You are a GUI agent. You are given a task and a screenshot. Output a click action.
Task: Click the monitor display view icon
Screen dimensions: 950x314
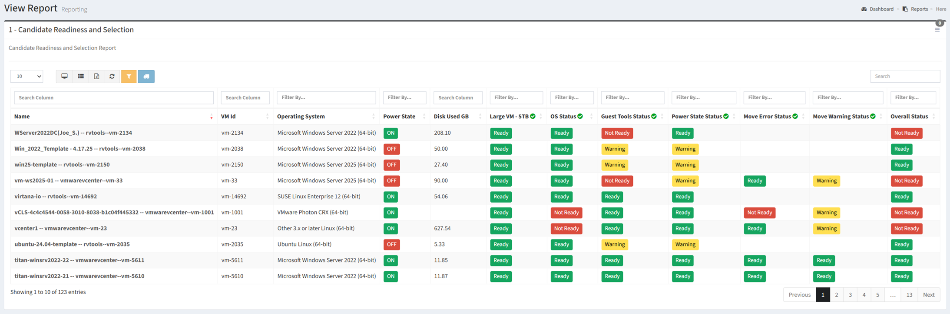(x=64, y=76)
